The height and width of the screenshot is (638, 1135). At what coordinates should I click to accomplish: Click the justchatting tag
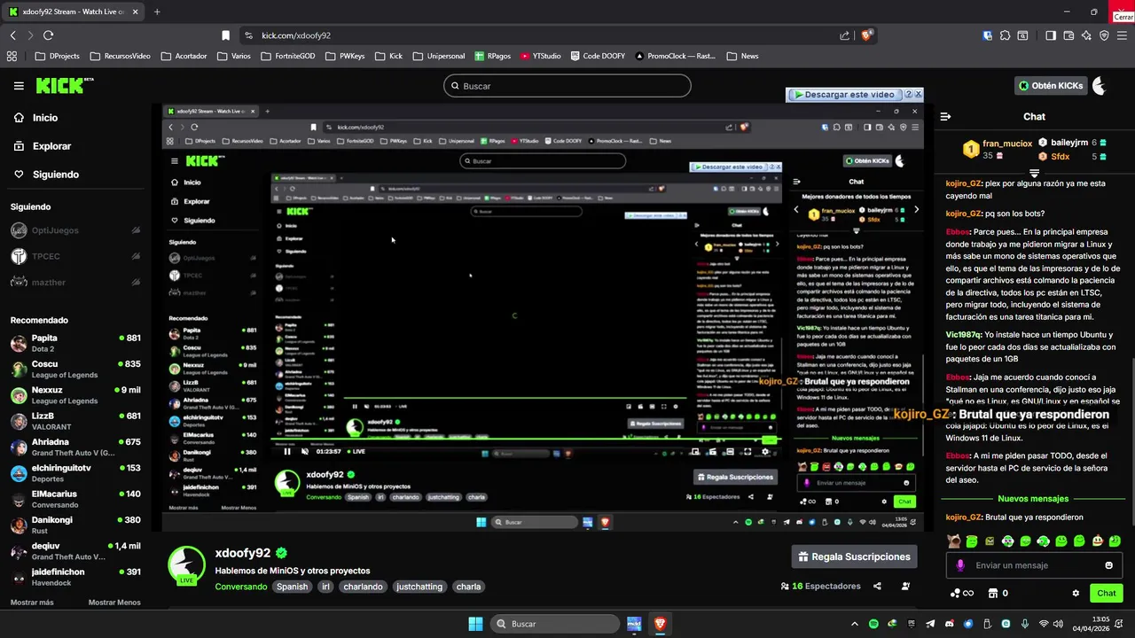[419, 587]
